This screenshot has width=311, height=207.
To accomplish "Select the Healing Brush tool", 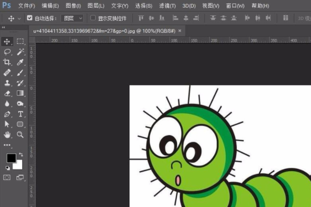I will pyautogui.click(x=7, y=72).
